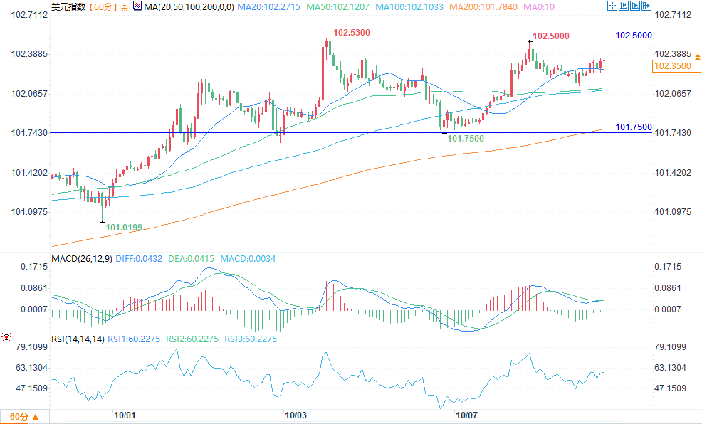
Task: Click the orange double-arrow marker beside the price scale
Action: (698, 57)
